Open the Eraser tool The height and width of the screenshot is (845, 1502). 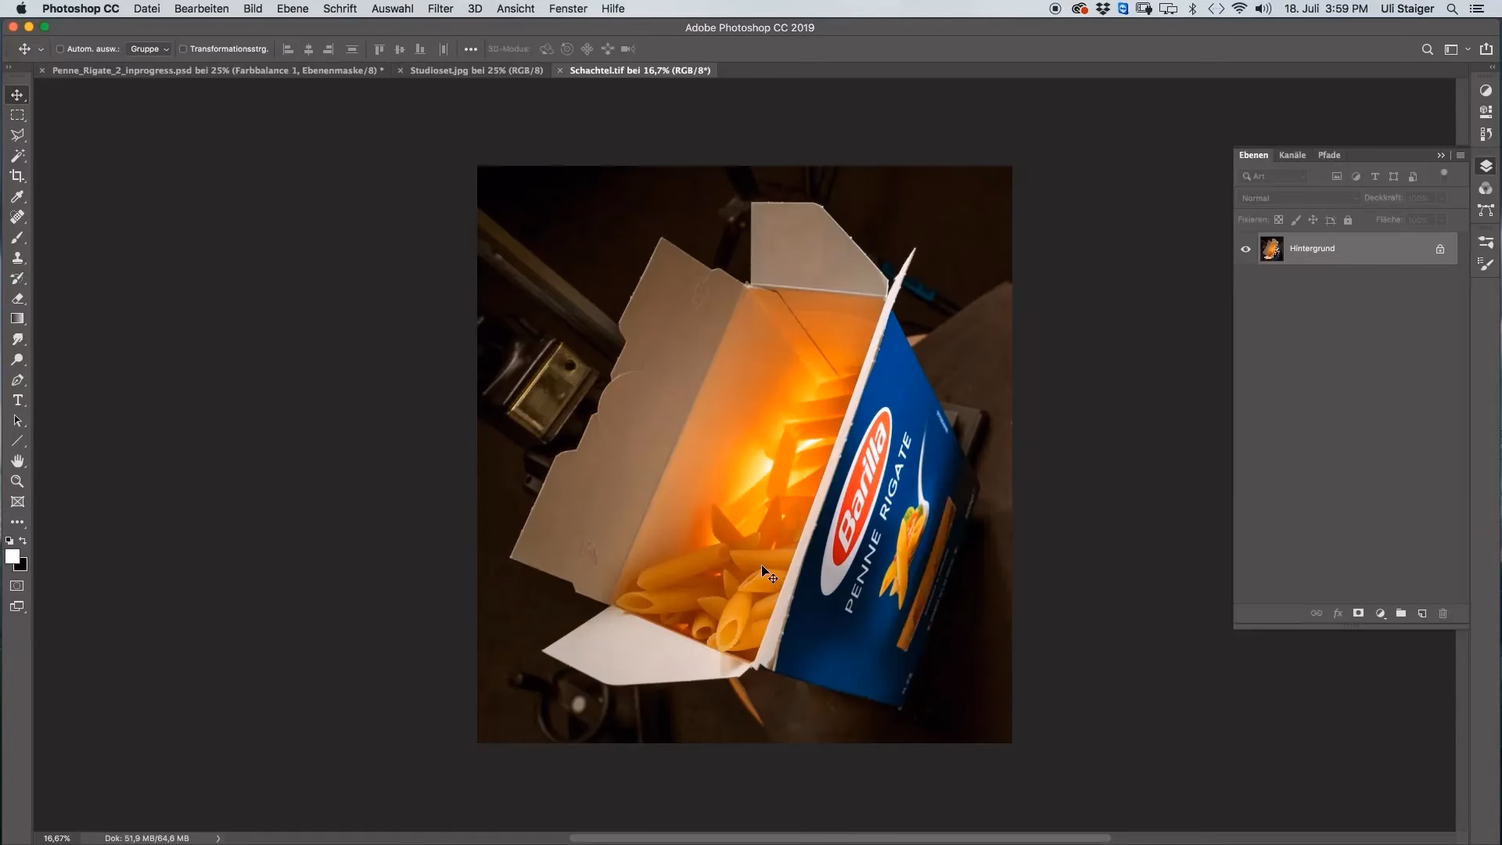[x=17, y=298]
